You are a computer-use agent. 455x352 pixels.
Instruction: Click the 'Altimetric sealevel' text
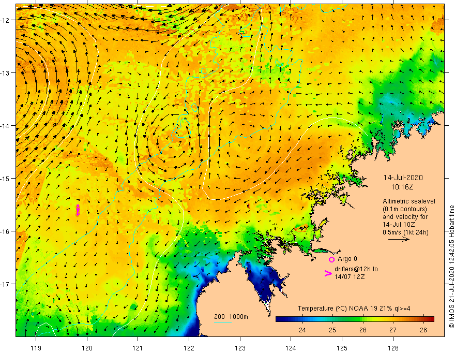click(x=409, y=201)
